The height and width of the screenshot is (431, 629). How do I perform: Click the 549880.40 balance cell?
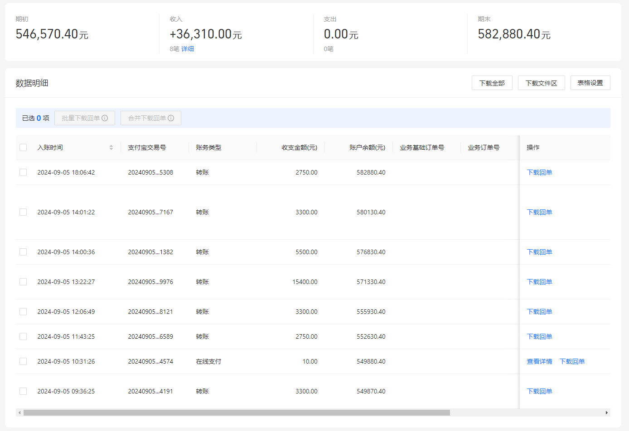tap(371, 361)
